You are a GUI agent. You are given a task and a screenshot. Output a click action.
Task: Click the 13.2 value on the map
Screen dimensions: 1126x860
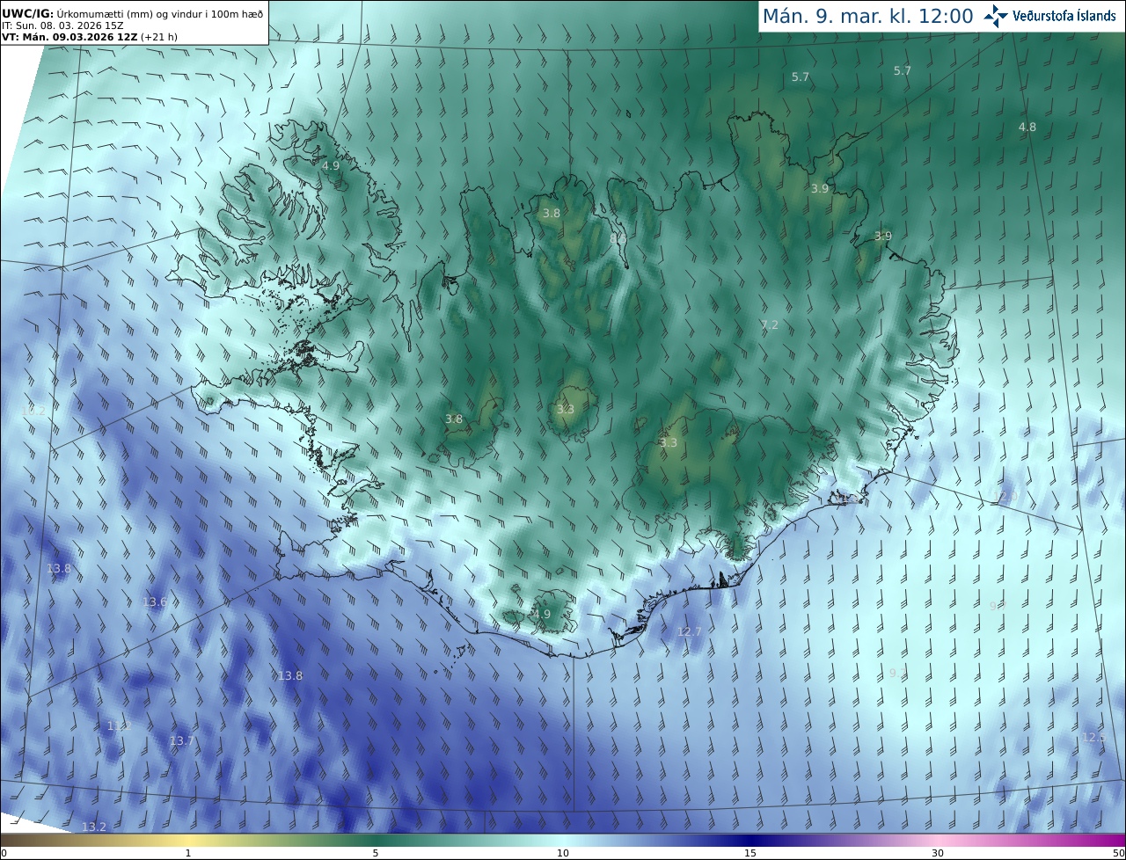click(x=94, y=827)
